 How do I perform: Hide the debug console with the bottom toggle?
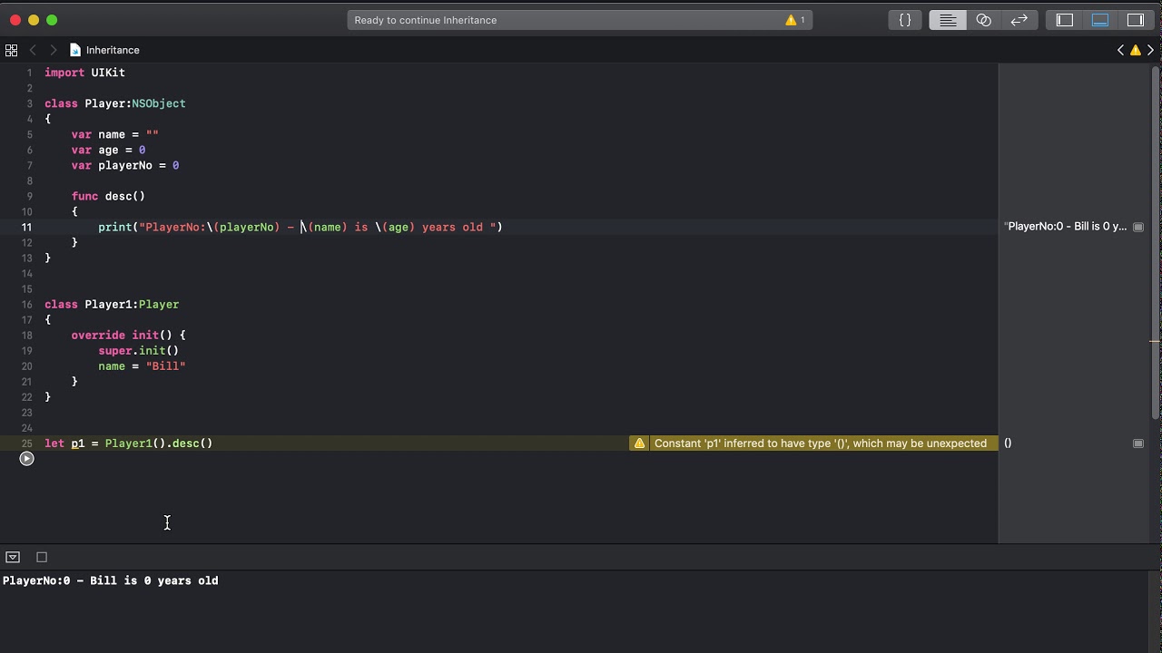coord(13,557)
